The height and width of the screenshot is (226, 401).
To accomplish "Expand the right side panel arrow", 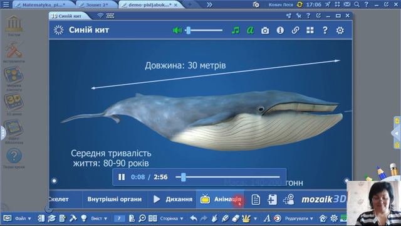I will (x=397, y=133).
